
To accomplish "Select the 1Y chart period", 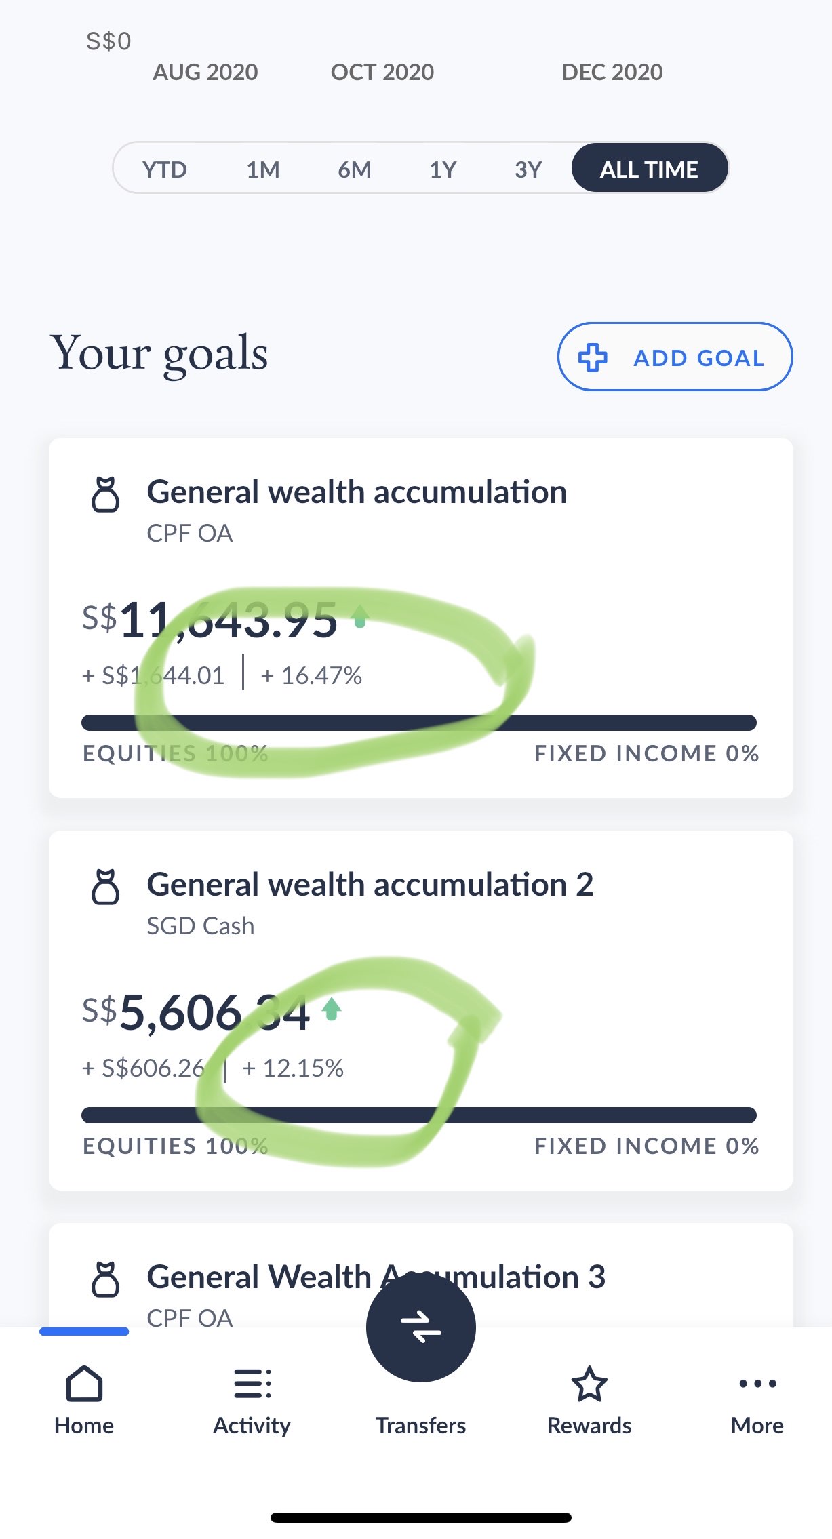I will [443, 169].
